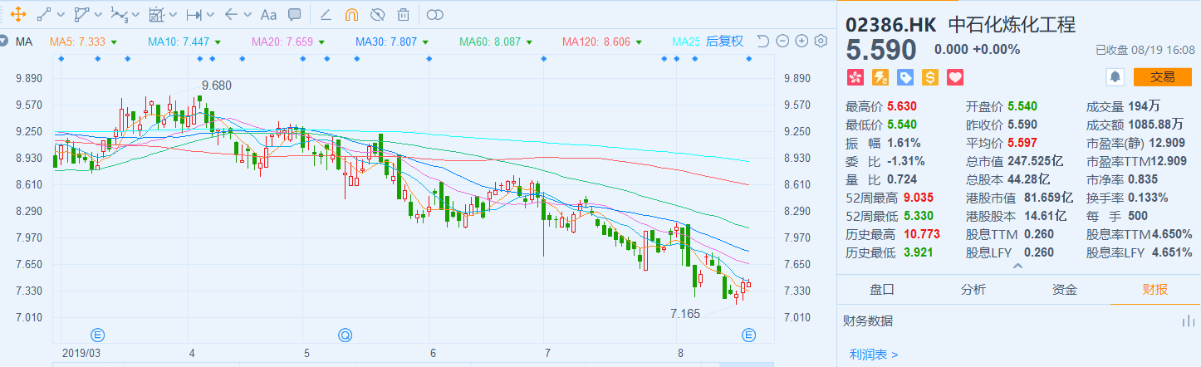Click the 成交额 value 1085.88万
1201x367 pixels.
(1154, 125)
